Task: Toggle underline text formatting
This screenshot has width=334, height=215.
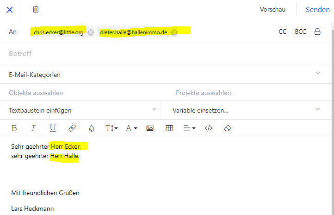Action: [52, 128]
